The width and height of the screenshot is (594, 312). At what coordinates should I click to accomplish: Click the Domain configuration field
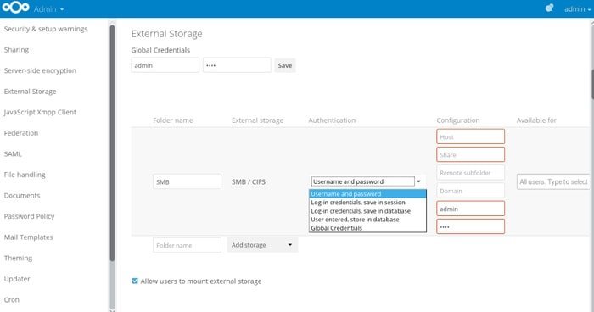pyautogui.click(x=470, y=191)
